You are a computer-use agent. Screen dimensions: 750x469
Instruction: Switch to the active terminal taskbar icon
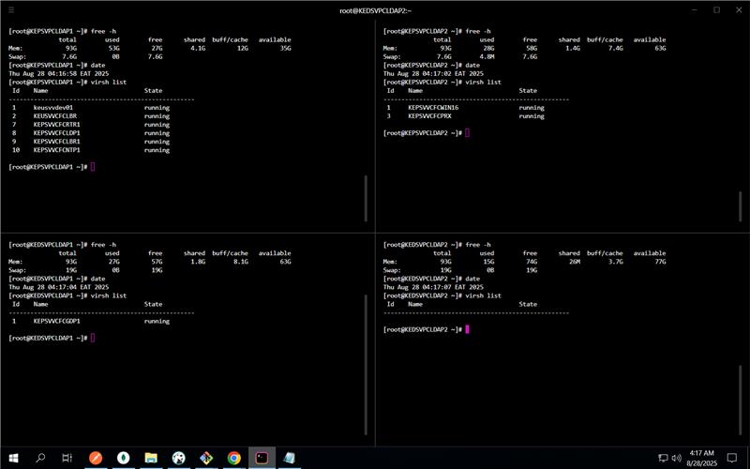click(262, 458)
